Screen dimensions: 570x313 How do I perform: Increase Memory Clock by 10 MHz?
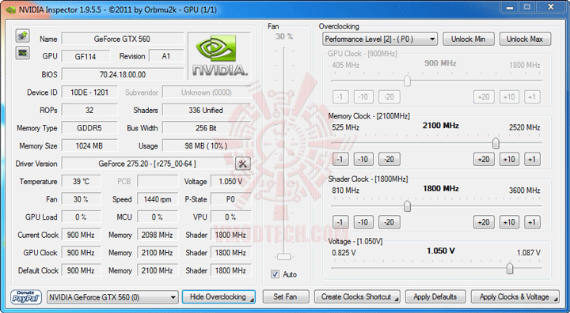pos(509,159)
